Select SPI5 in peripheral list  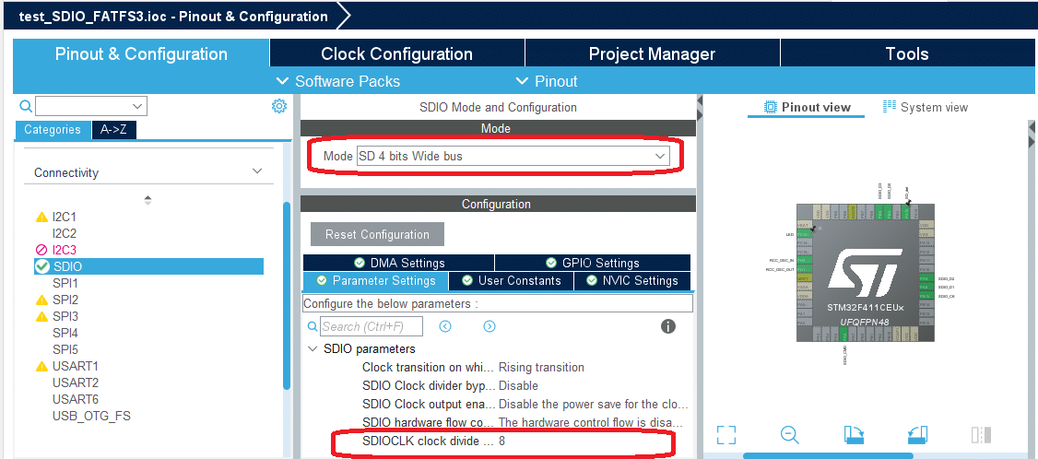(x=65, y=349)
